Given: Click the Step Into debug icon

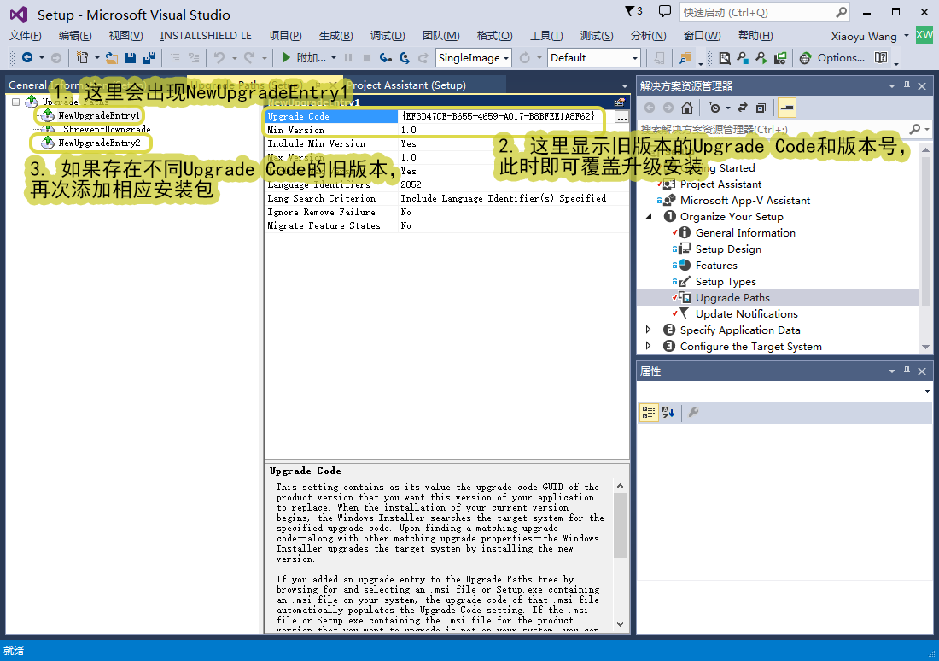Looking at the screenshot, I should pyautogui.click(x=386, y=57).
